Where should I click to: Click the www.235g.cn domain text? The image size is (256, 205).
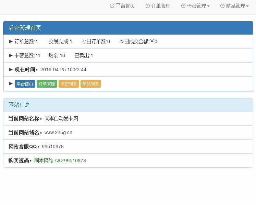pyautogui.click(x=58, y=132)
